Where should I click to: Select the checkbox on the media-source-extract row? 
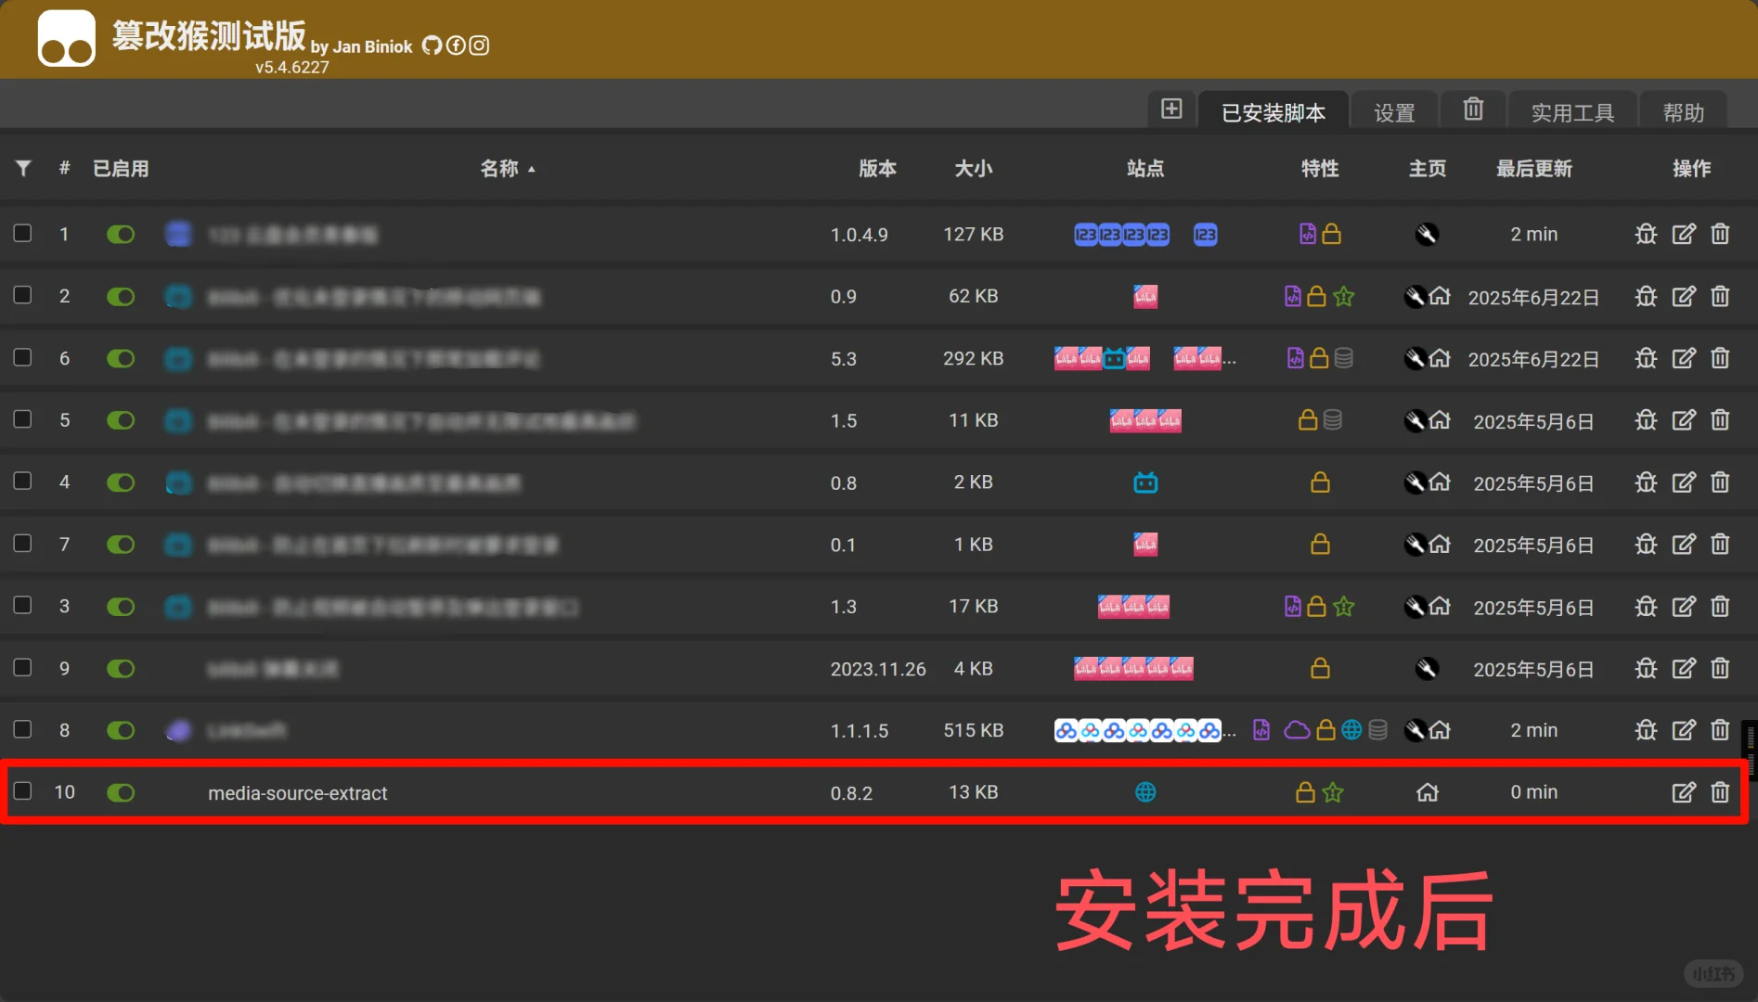click(22, 792)
